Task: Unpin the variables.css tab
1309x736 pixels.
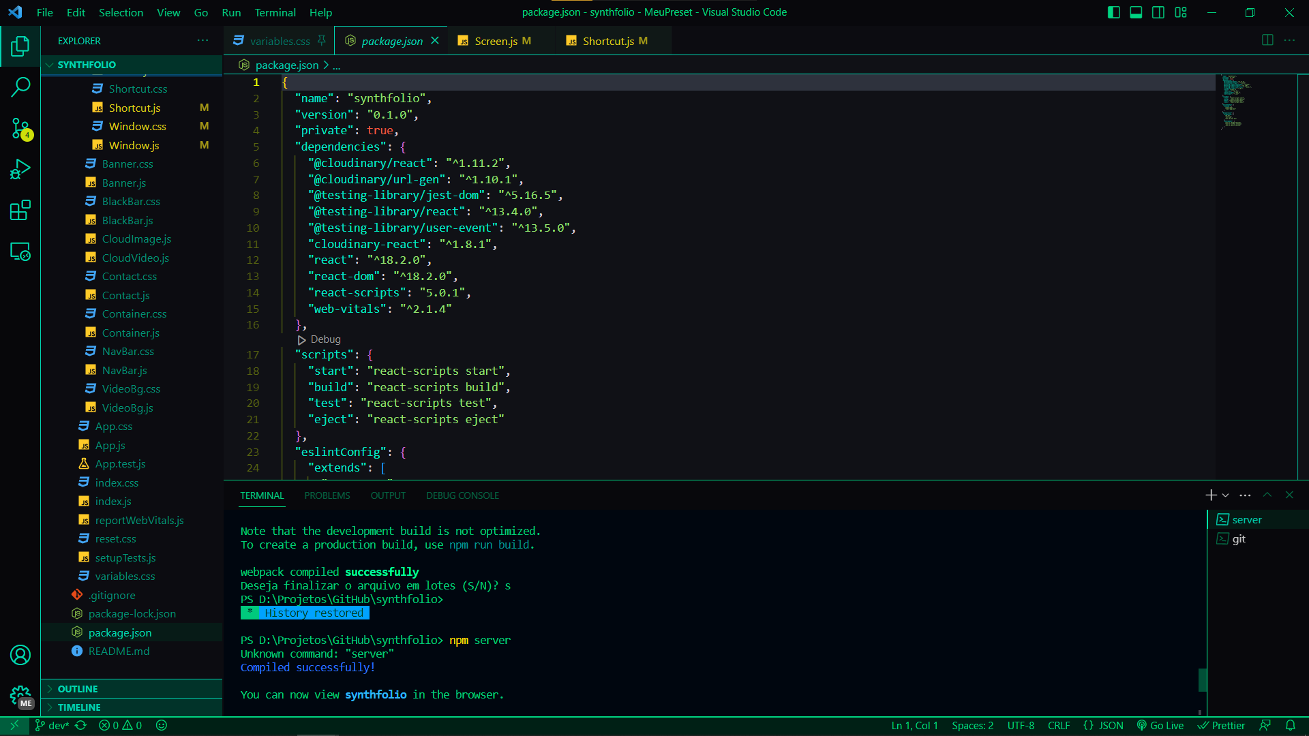Action: tap(322, 40)
